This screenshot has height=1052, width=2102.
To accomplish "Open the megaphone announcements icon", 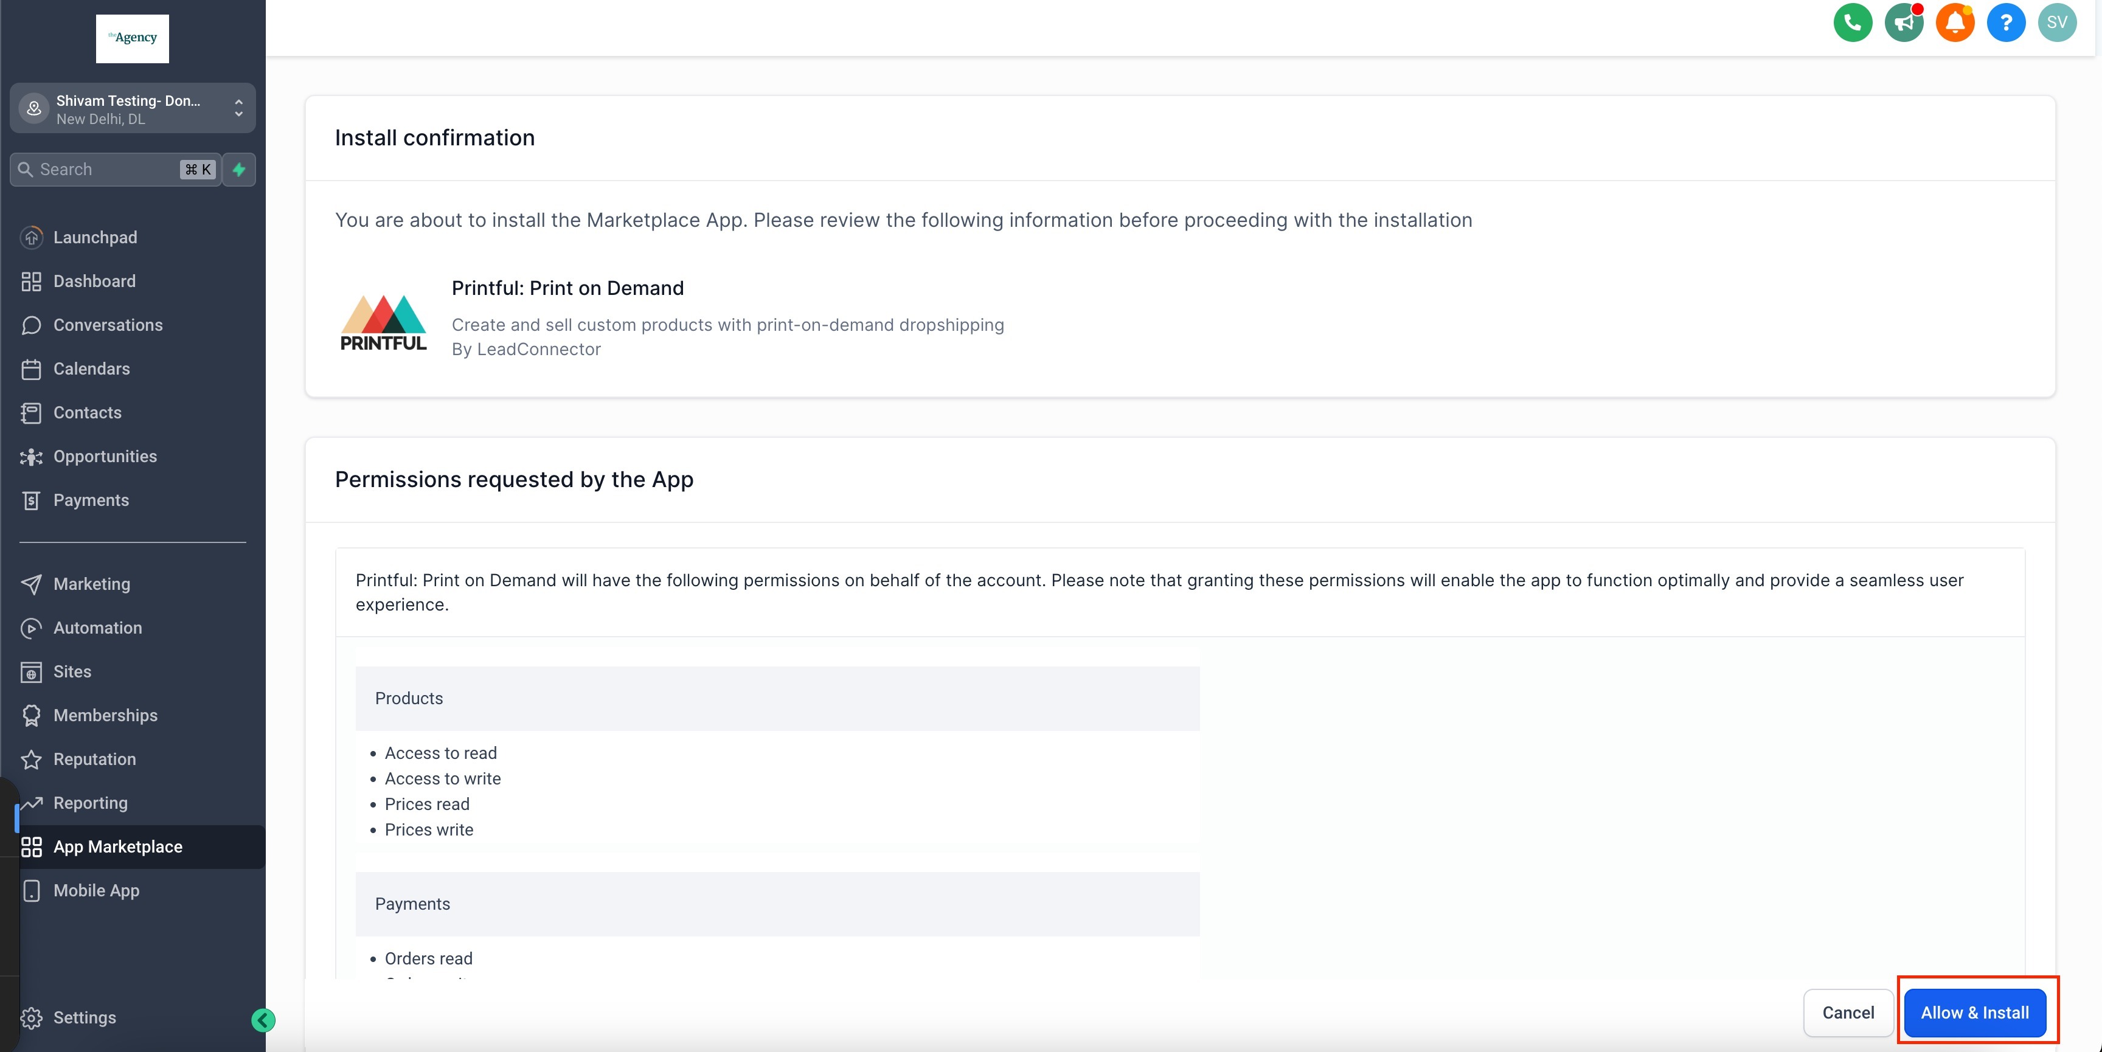I will (1904, 22).
